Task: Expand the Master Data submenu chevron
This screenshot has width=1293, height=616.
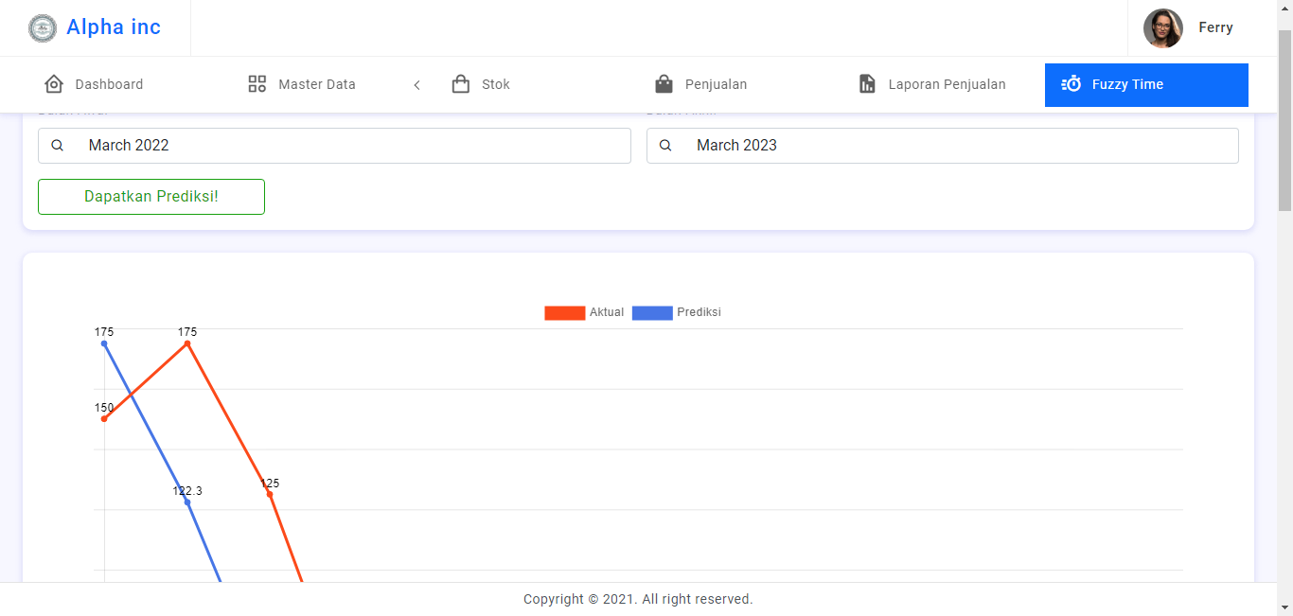Action: (416, 85)
